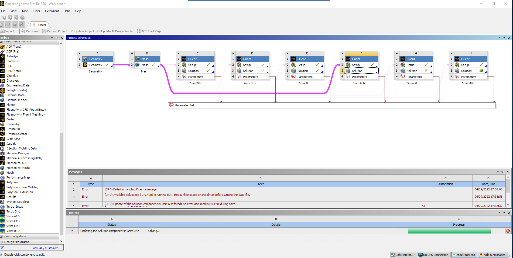Screen dimensions: 513x258
Task: Expand Design Exploration section
Action: click(x=2, y=242)
